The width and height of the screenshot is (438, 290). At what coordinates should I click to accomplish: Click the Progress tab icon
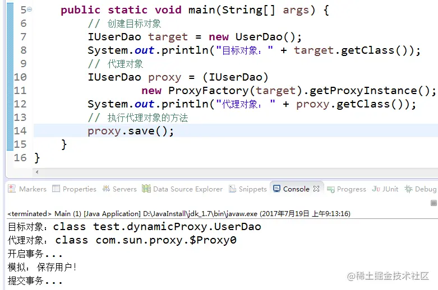331,190
